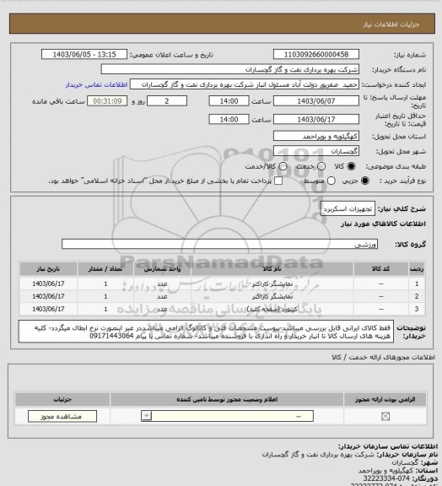Open the license status dropdown
442x486 pixels.
click(227, 416)
